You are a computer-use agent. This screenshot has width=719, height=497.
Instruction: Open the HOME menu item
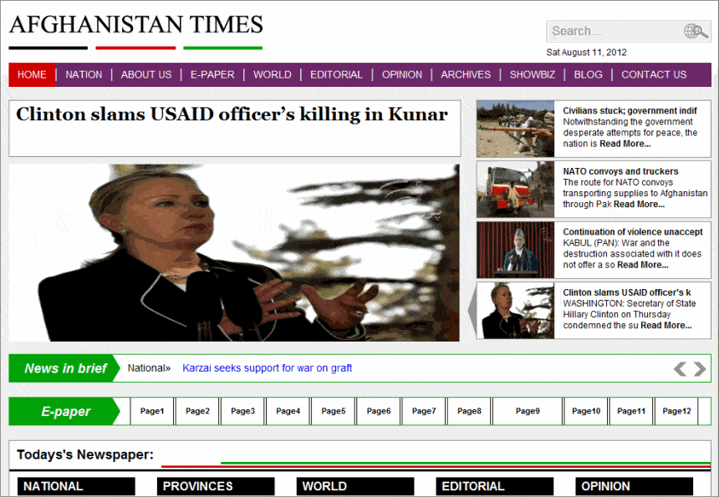(x=32, y=74)
